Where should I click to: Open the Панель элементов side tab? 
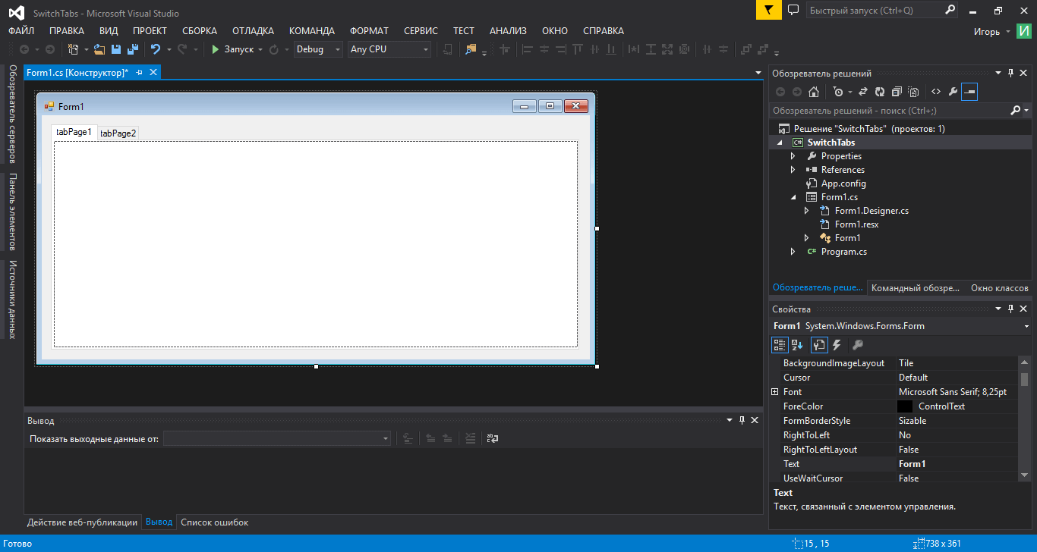click(12, 212)
